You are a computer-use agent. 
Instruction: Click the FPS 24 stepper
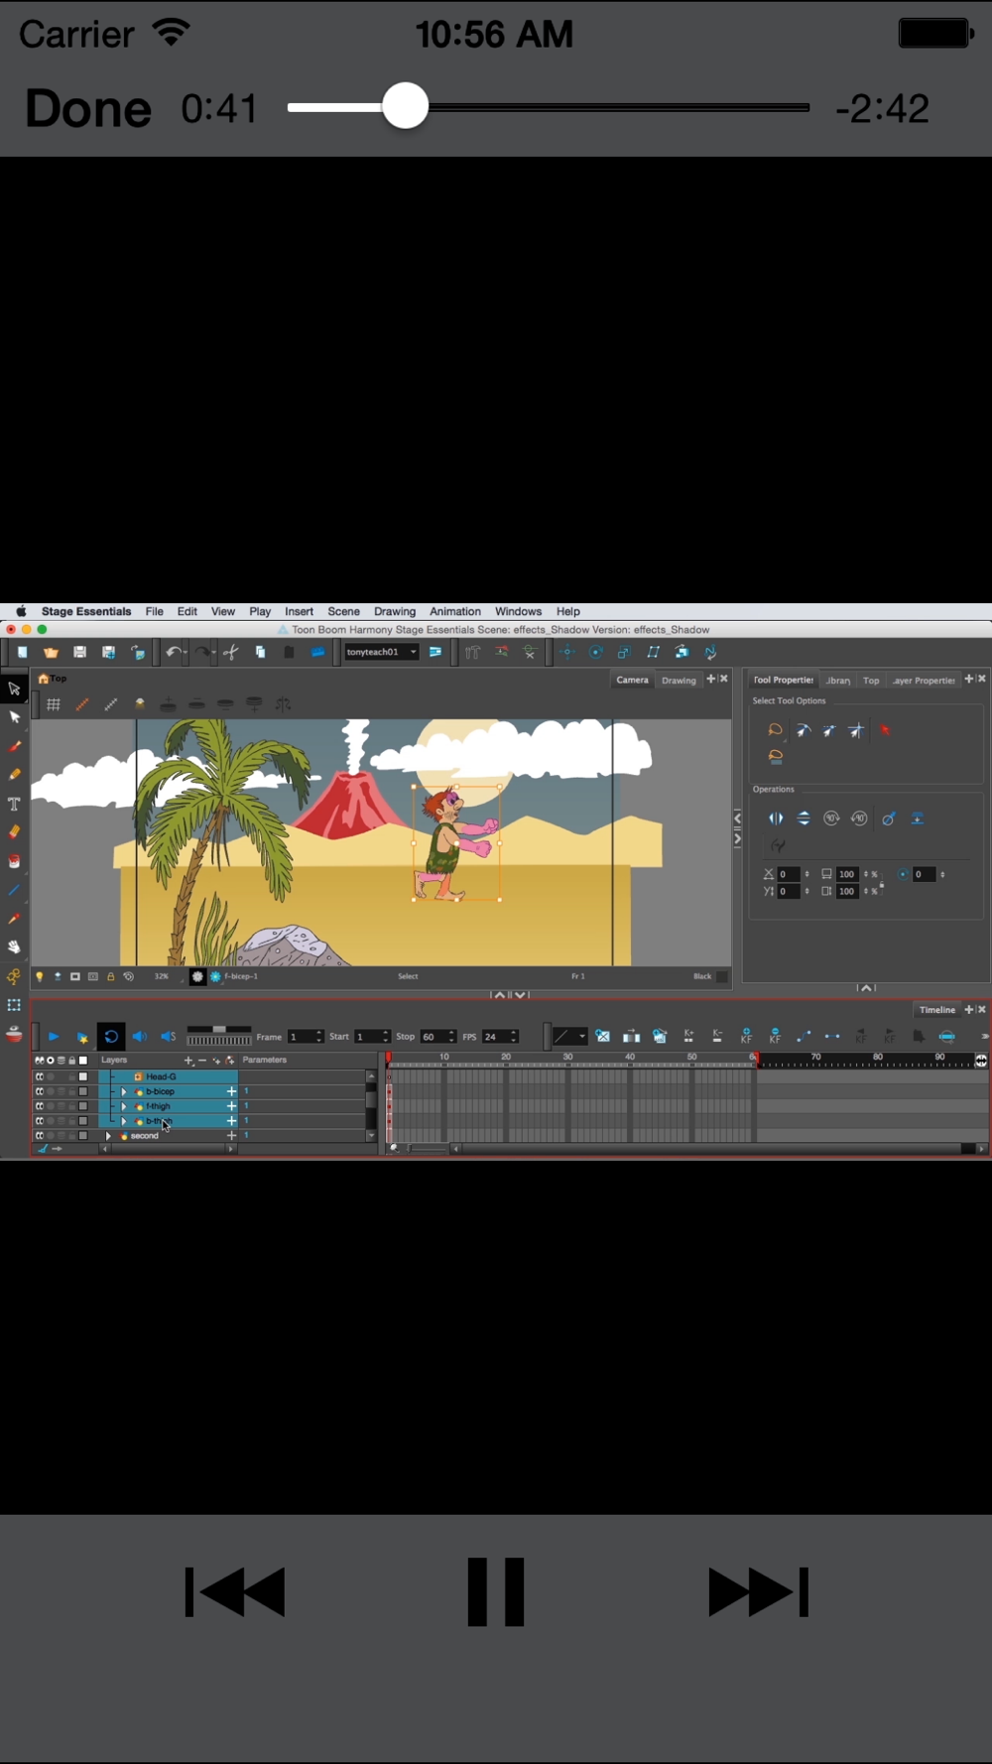tap(514, 1037)
